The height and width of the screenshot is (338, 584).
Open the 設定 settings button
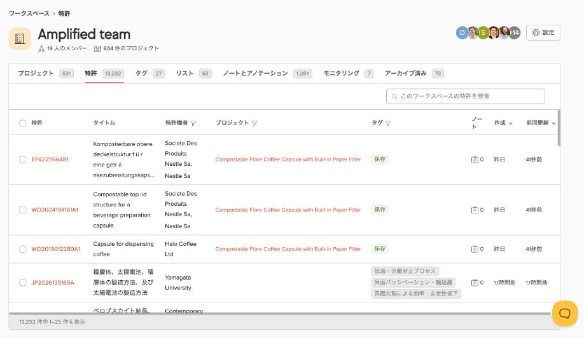[x=543, y=33]
